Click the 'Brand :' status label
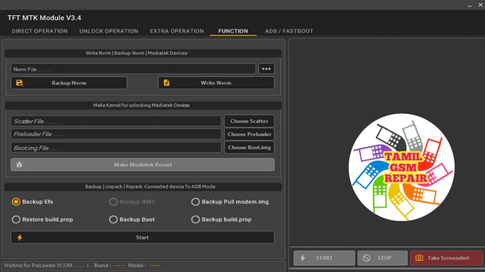Screen dimensions: 485x272 click(102, 265)
